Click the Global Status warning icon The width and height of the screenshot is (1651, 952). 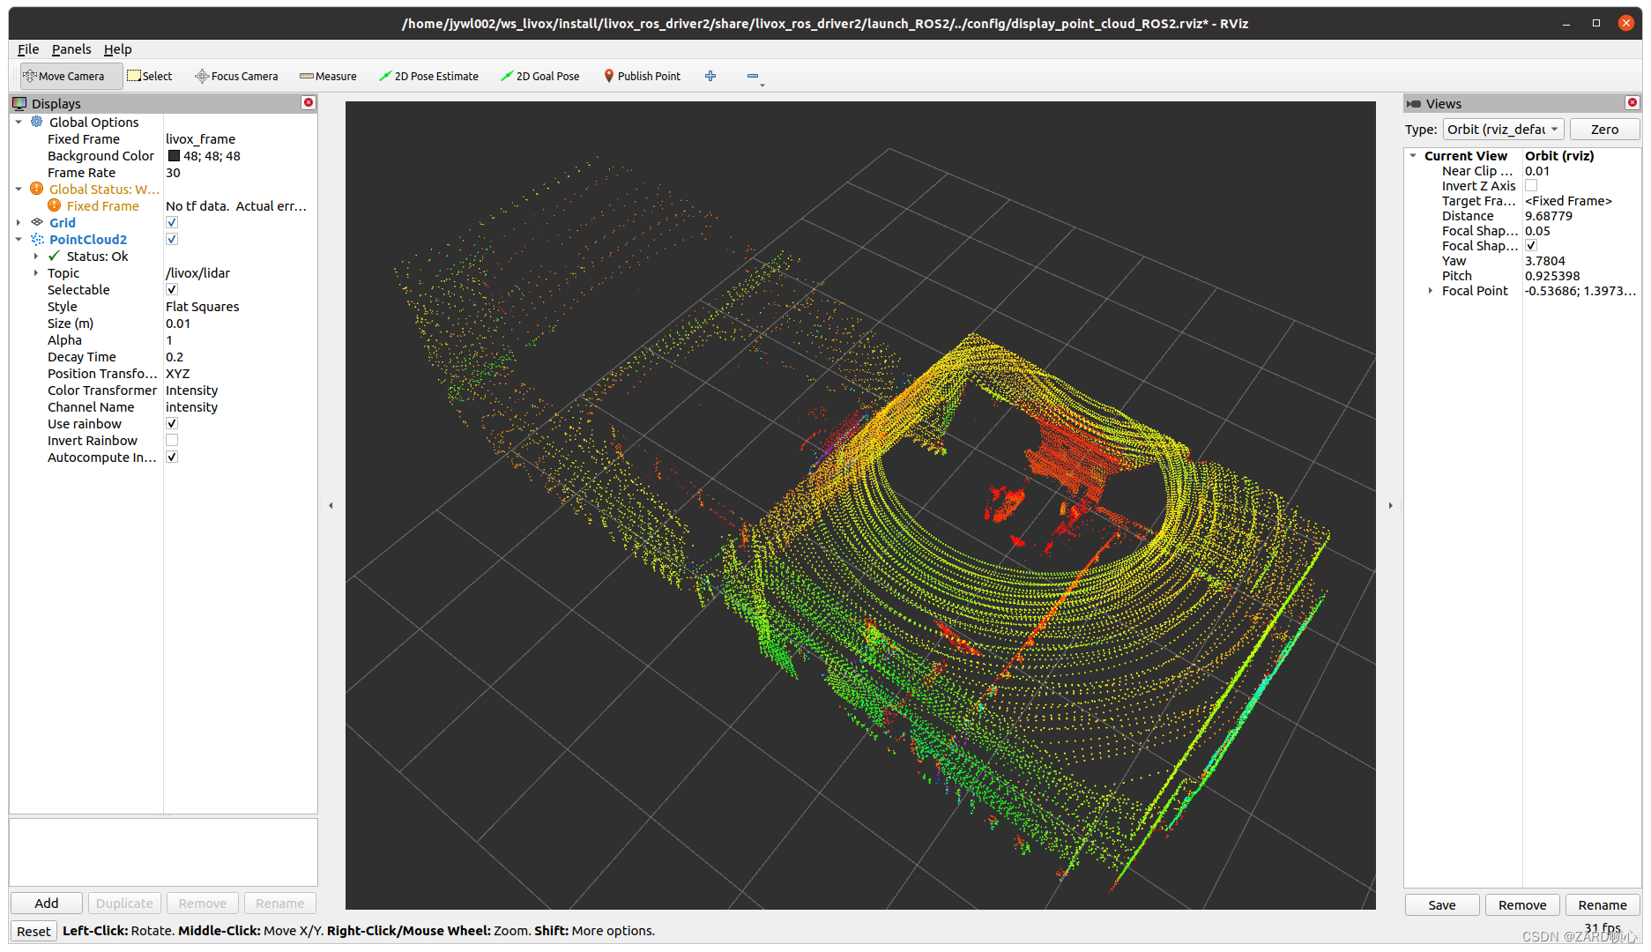point(36,189)
